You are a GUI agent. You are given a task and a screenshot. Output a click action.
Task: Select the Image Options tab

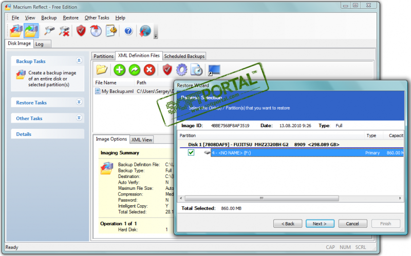(111, 139)
